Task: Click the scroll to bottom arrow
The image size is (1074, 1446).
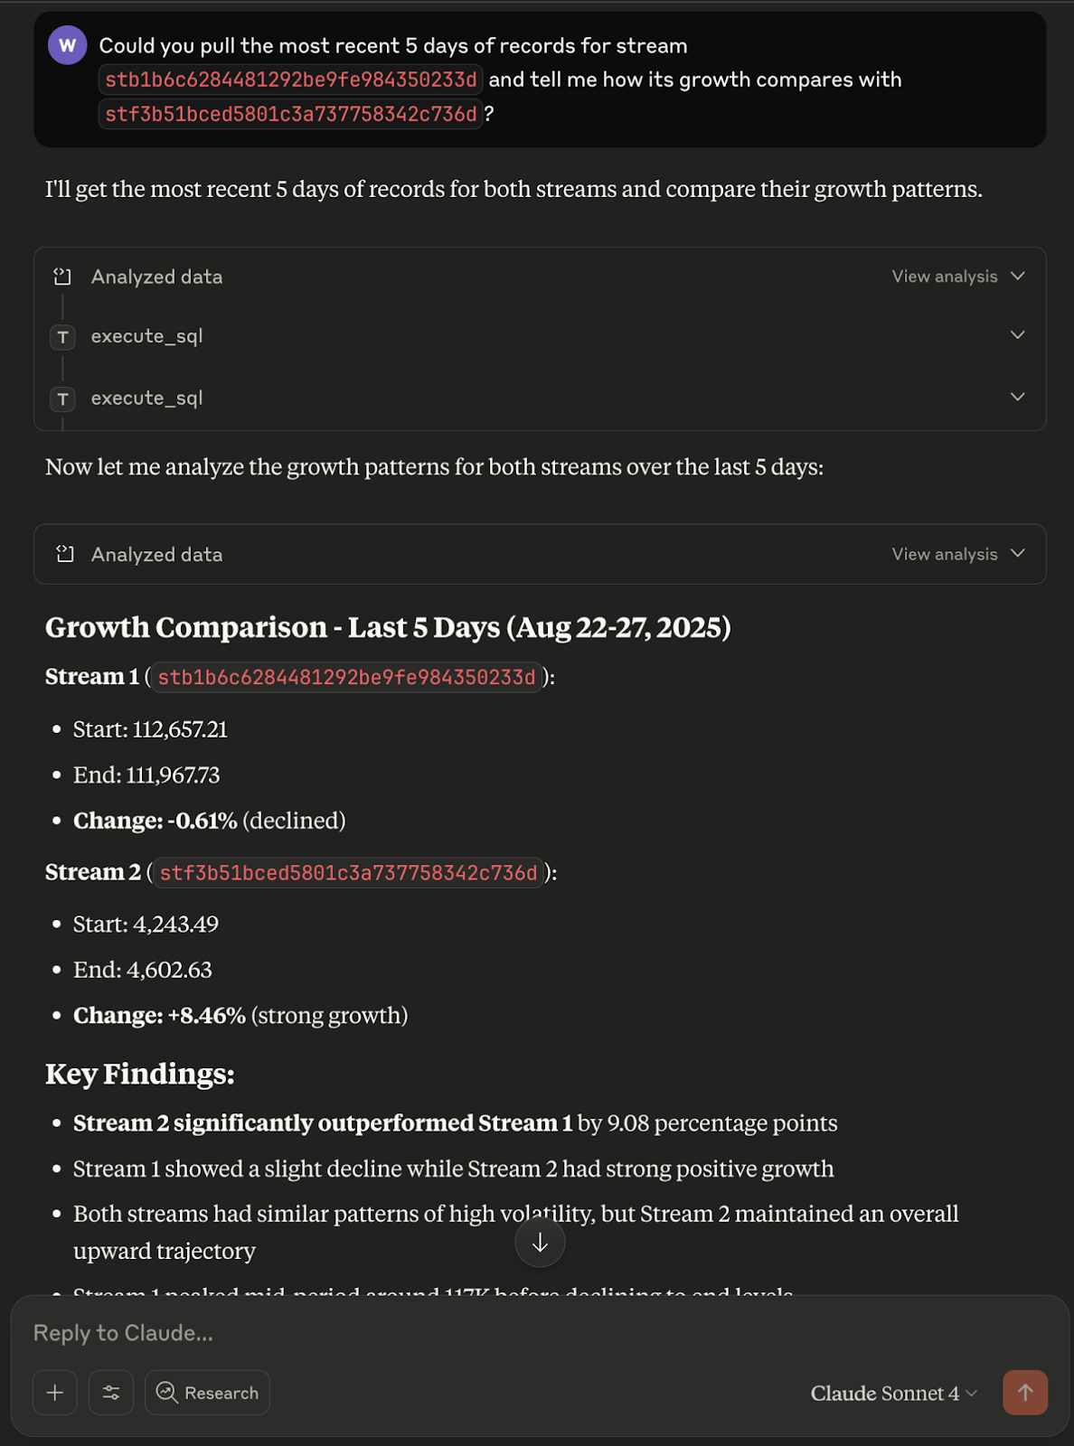Action: [540, 1243]
